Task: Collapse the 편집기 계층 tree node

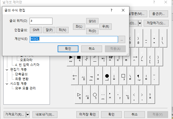Action: pos(7,70)
